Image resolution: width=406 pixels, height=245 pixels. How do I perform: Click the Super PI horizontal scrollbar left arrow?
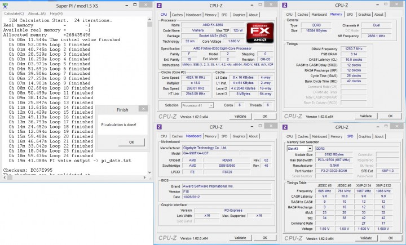[5, 177]
